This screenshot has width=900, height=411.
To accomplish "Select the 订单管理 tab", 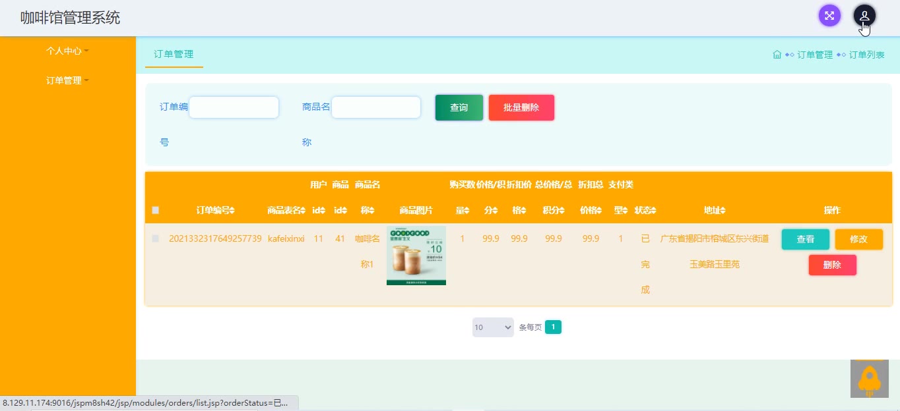I will point(174,55).
